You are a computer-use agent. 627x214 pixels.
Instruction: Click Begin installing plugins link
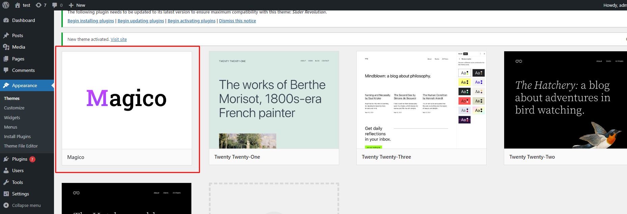91,21
